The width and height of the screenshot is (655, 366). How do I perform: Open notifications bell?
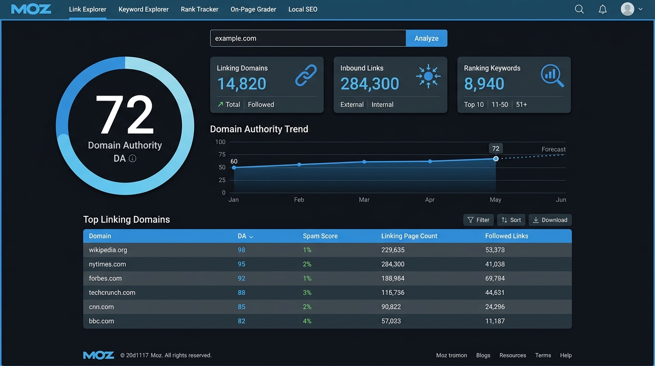pyautogui.click(x=603, y=9)
